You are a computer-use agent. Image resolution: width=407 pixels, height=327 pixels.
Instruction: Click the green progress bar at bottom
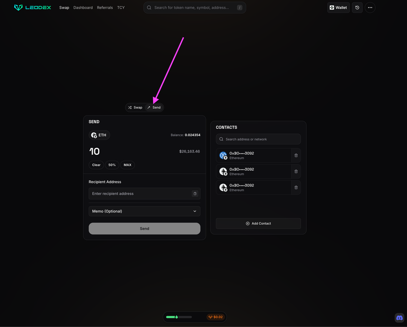(x=179, y=317)
